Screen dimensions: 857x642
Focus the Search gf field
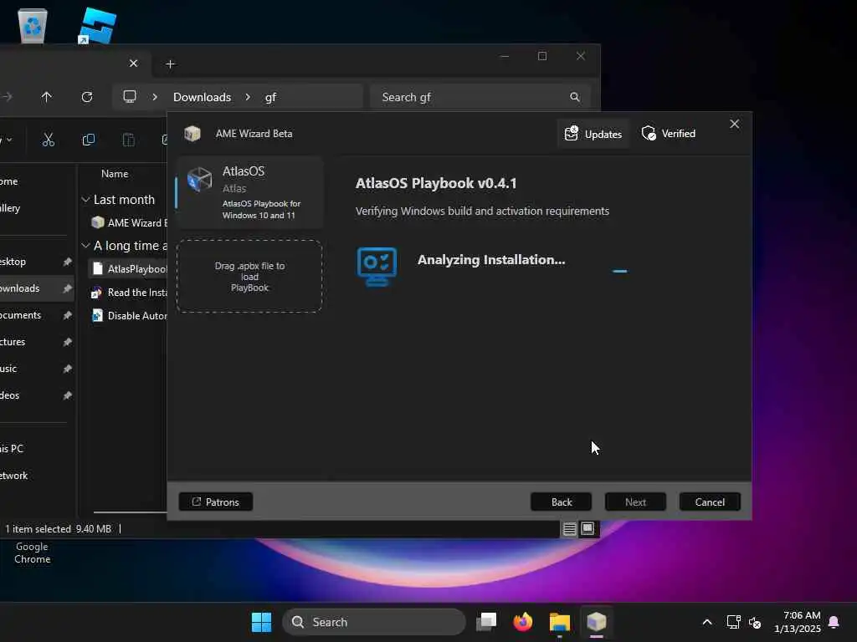(480, 97)
